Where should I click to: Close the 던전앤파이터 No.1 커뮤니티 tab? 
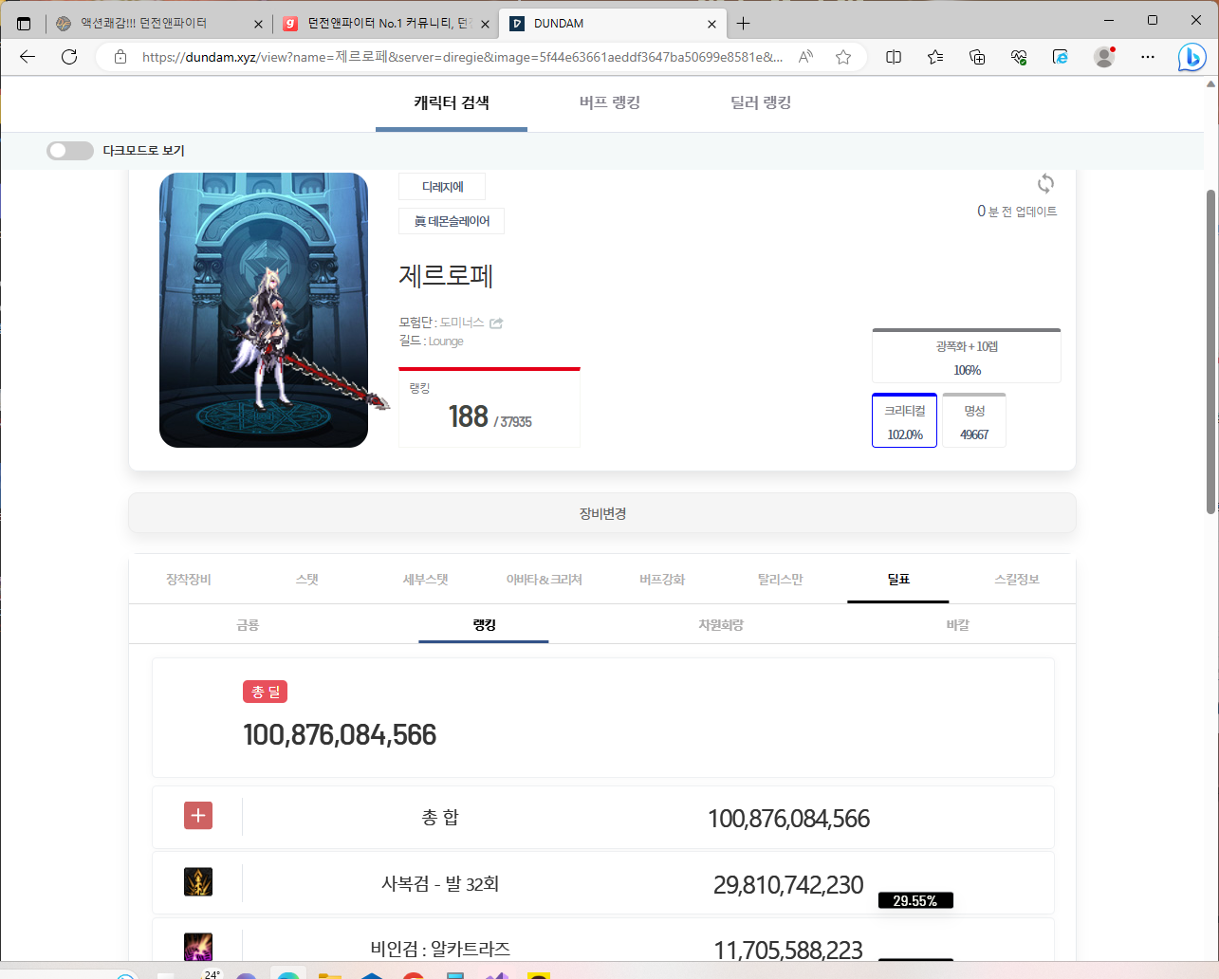point(485,24)
